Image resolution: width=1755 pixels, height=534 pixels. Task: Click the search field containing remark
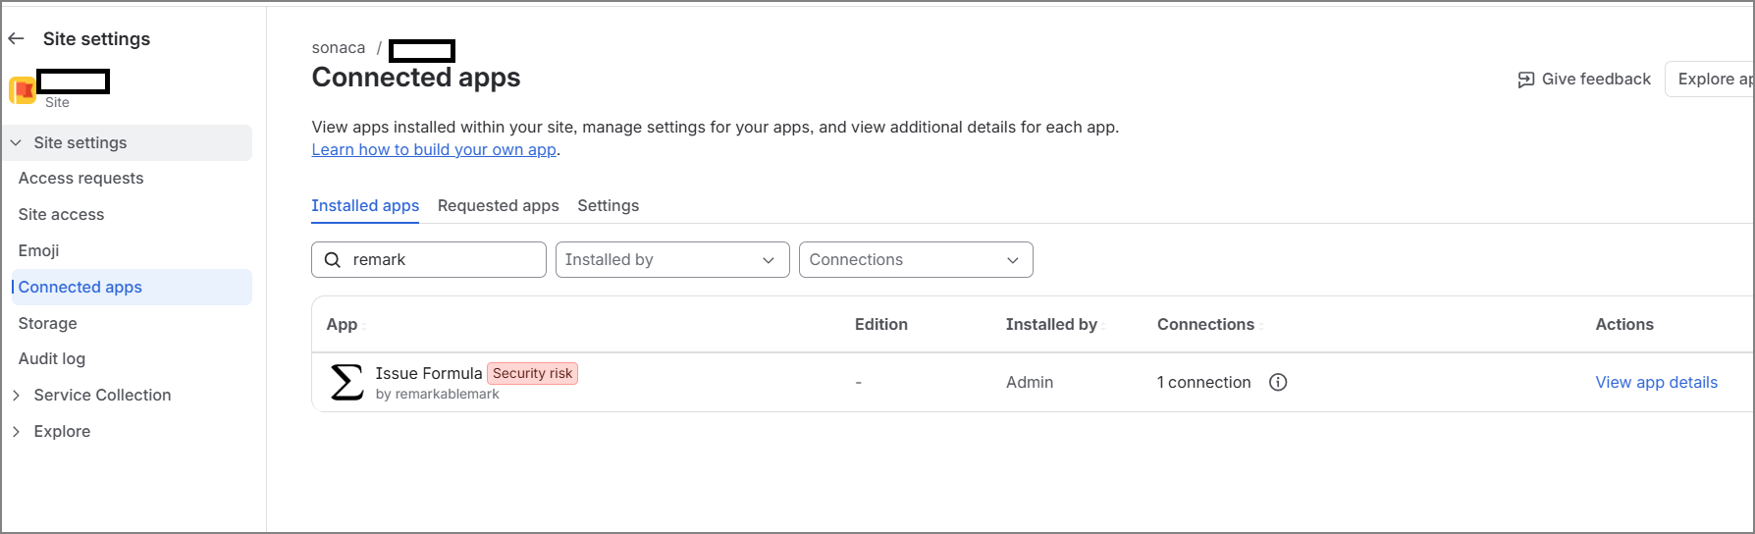coord(429,260)
